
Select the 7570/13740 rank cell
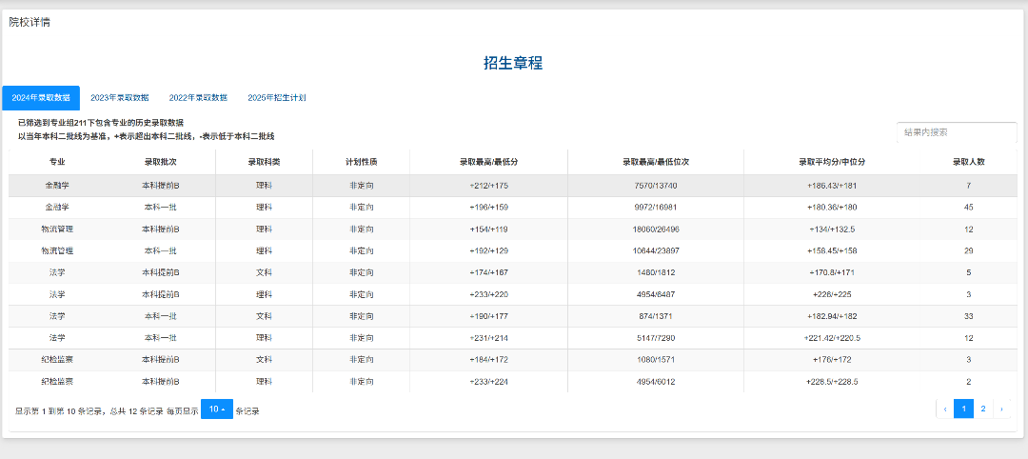(x=656, y=186)
